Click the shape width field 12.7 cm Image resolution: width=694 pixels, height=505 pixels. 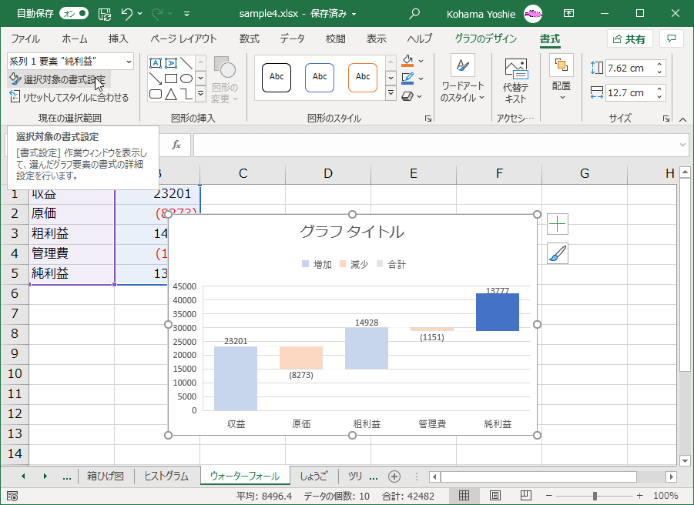[630, 93]
